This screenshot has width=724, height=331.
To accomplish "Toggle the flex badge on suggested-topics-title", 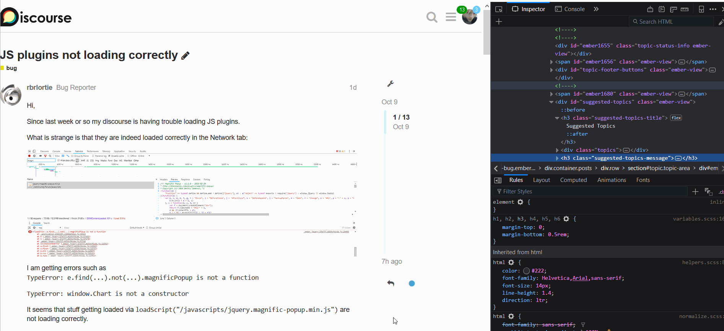I will click(676, 118).
